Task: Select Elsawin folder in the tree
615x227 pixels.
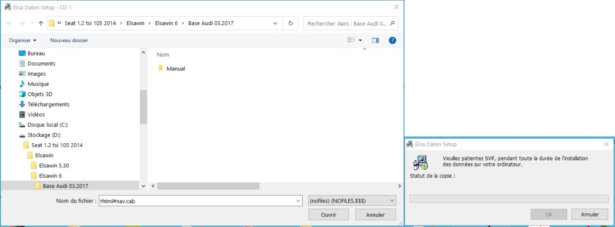Action: coord(44,155)
